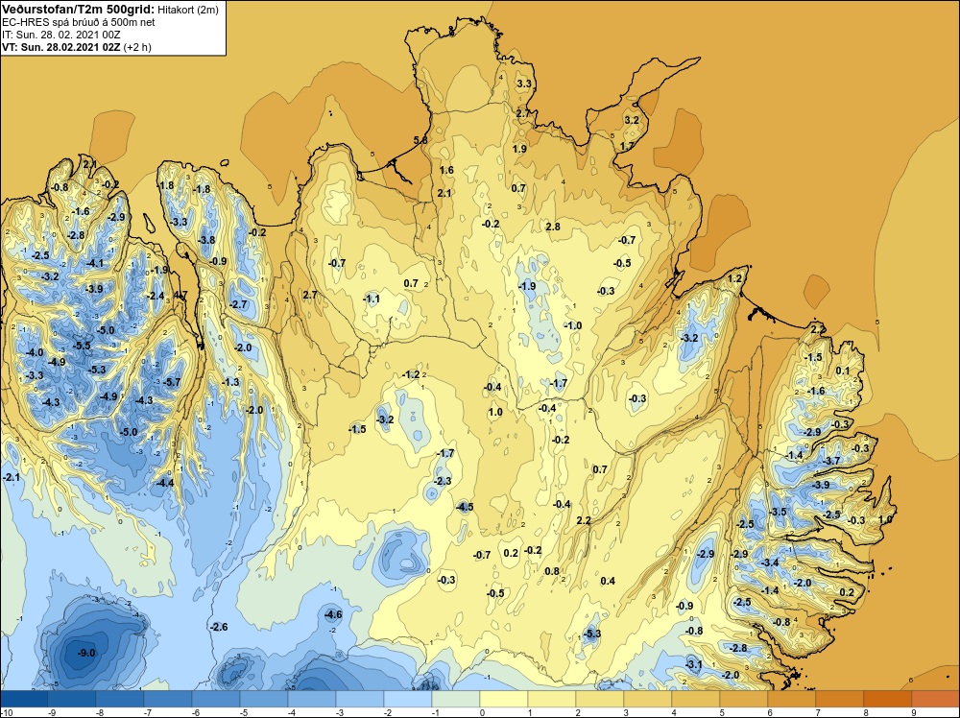This screenshot has width=960, height=718.
Task: Click the -1.1 temperature value
Action: pyautogui.click(x=372, y=299)
